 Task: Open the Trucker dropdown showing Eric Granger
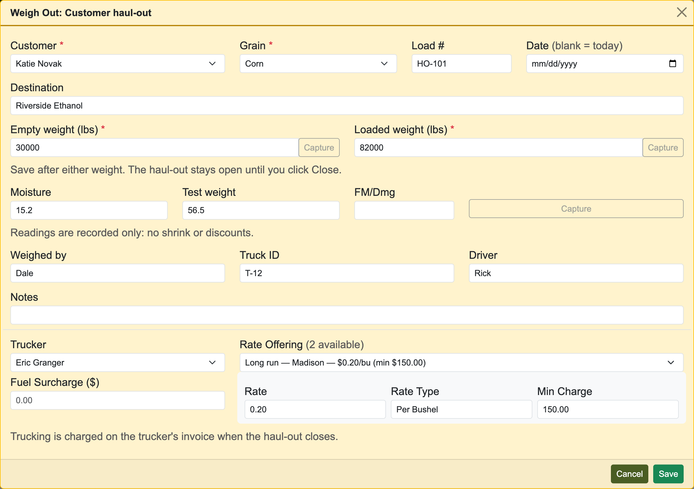coord(117,362)
